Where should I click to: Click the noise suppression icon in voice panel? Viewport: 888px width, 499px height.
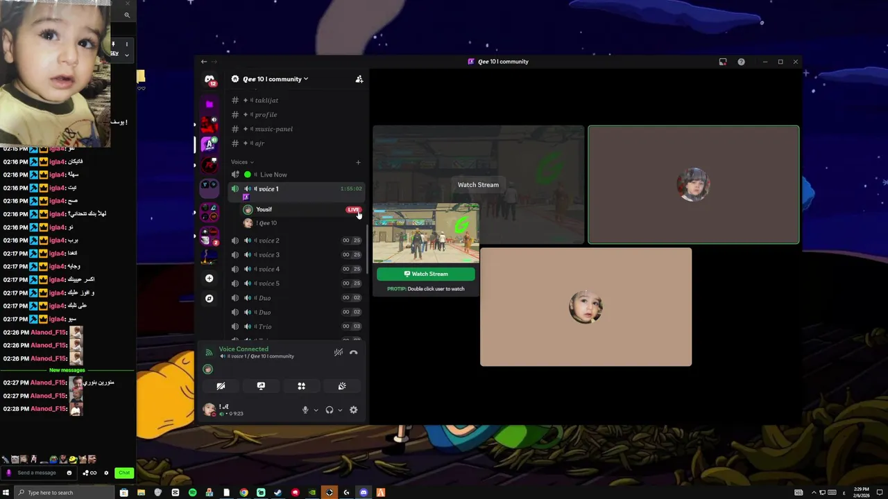[339, 352]
